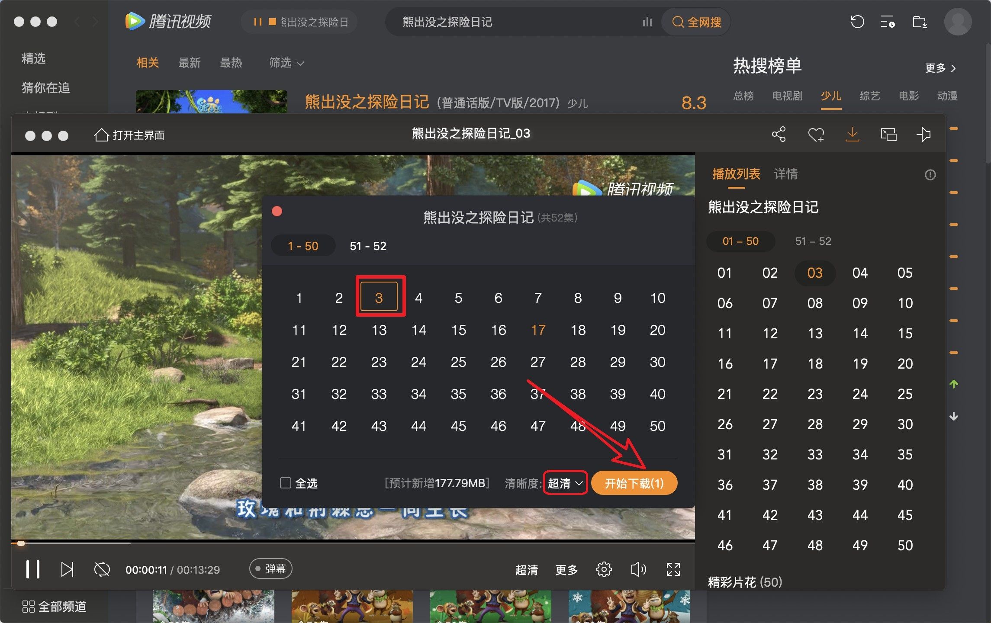Open downloads folder icon in top bar
This screenshot has height=623, width=991.
[920, 22]
